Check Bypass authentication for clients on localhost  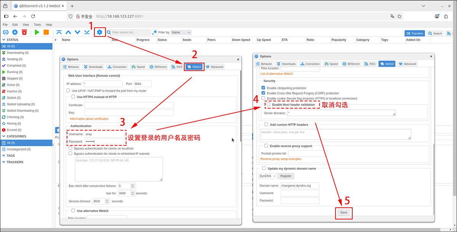[x=70, y=148]
